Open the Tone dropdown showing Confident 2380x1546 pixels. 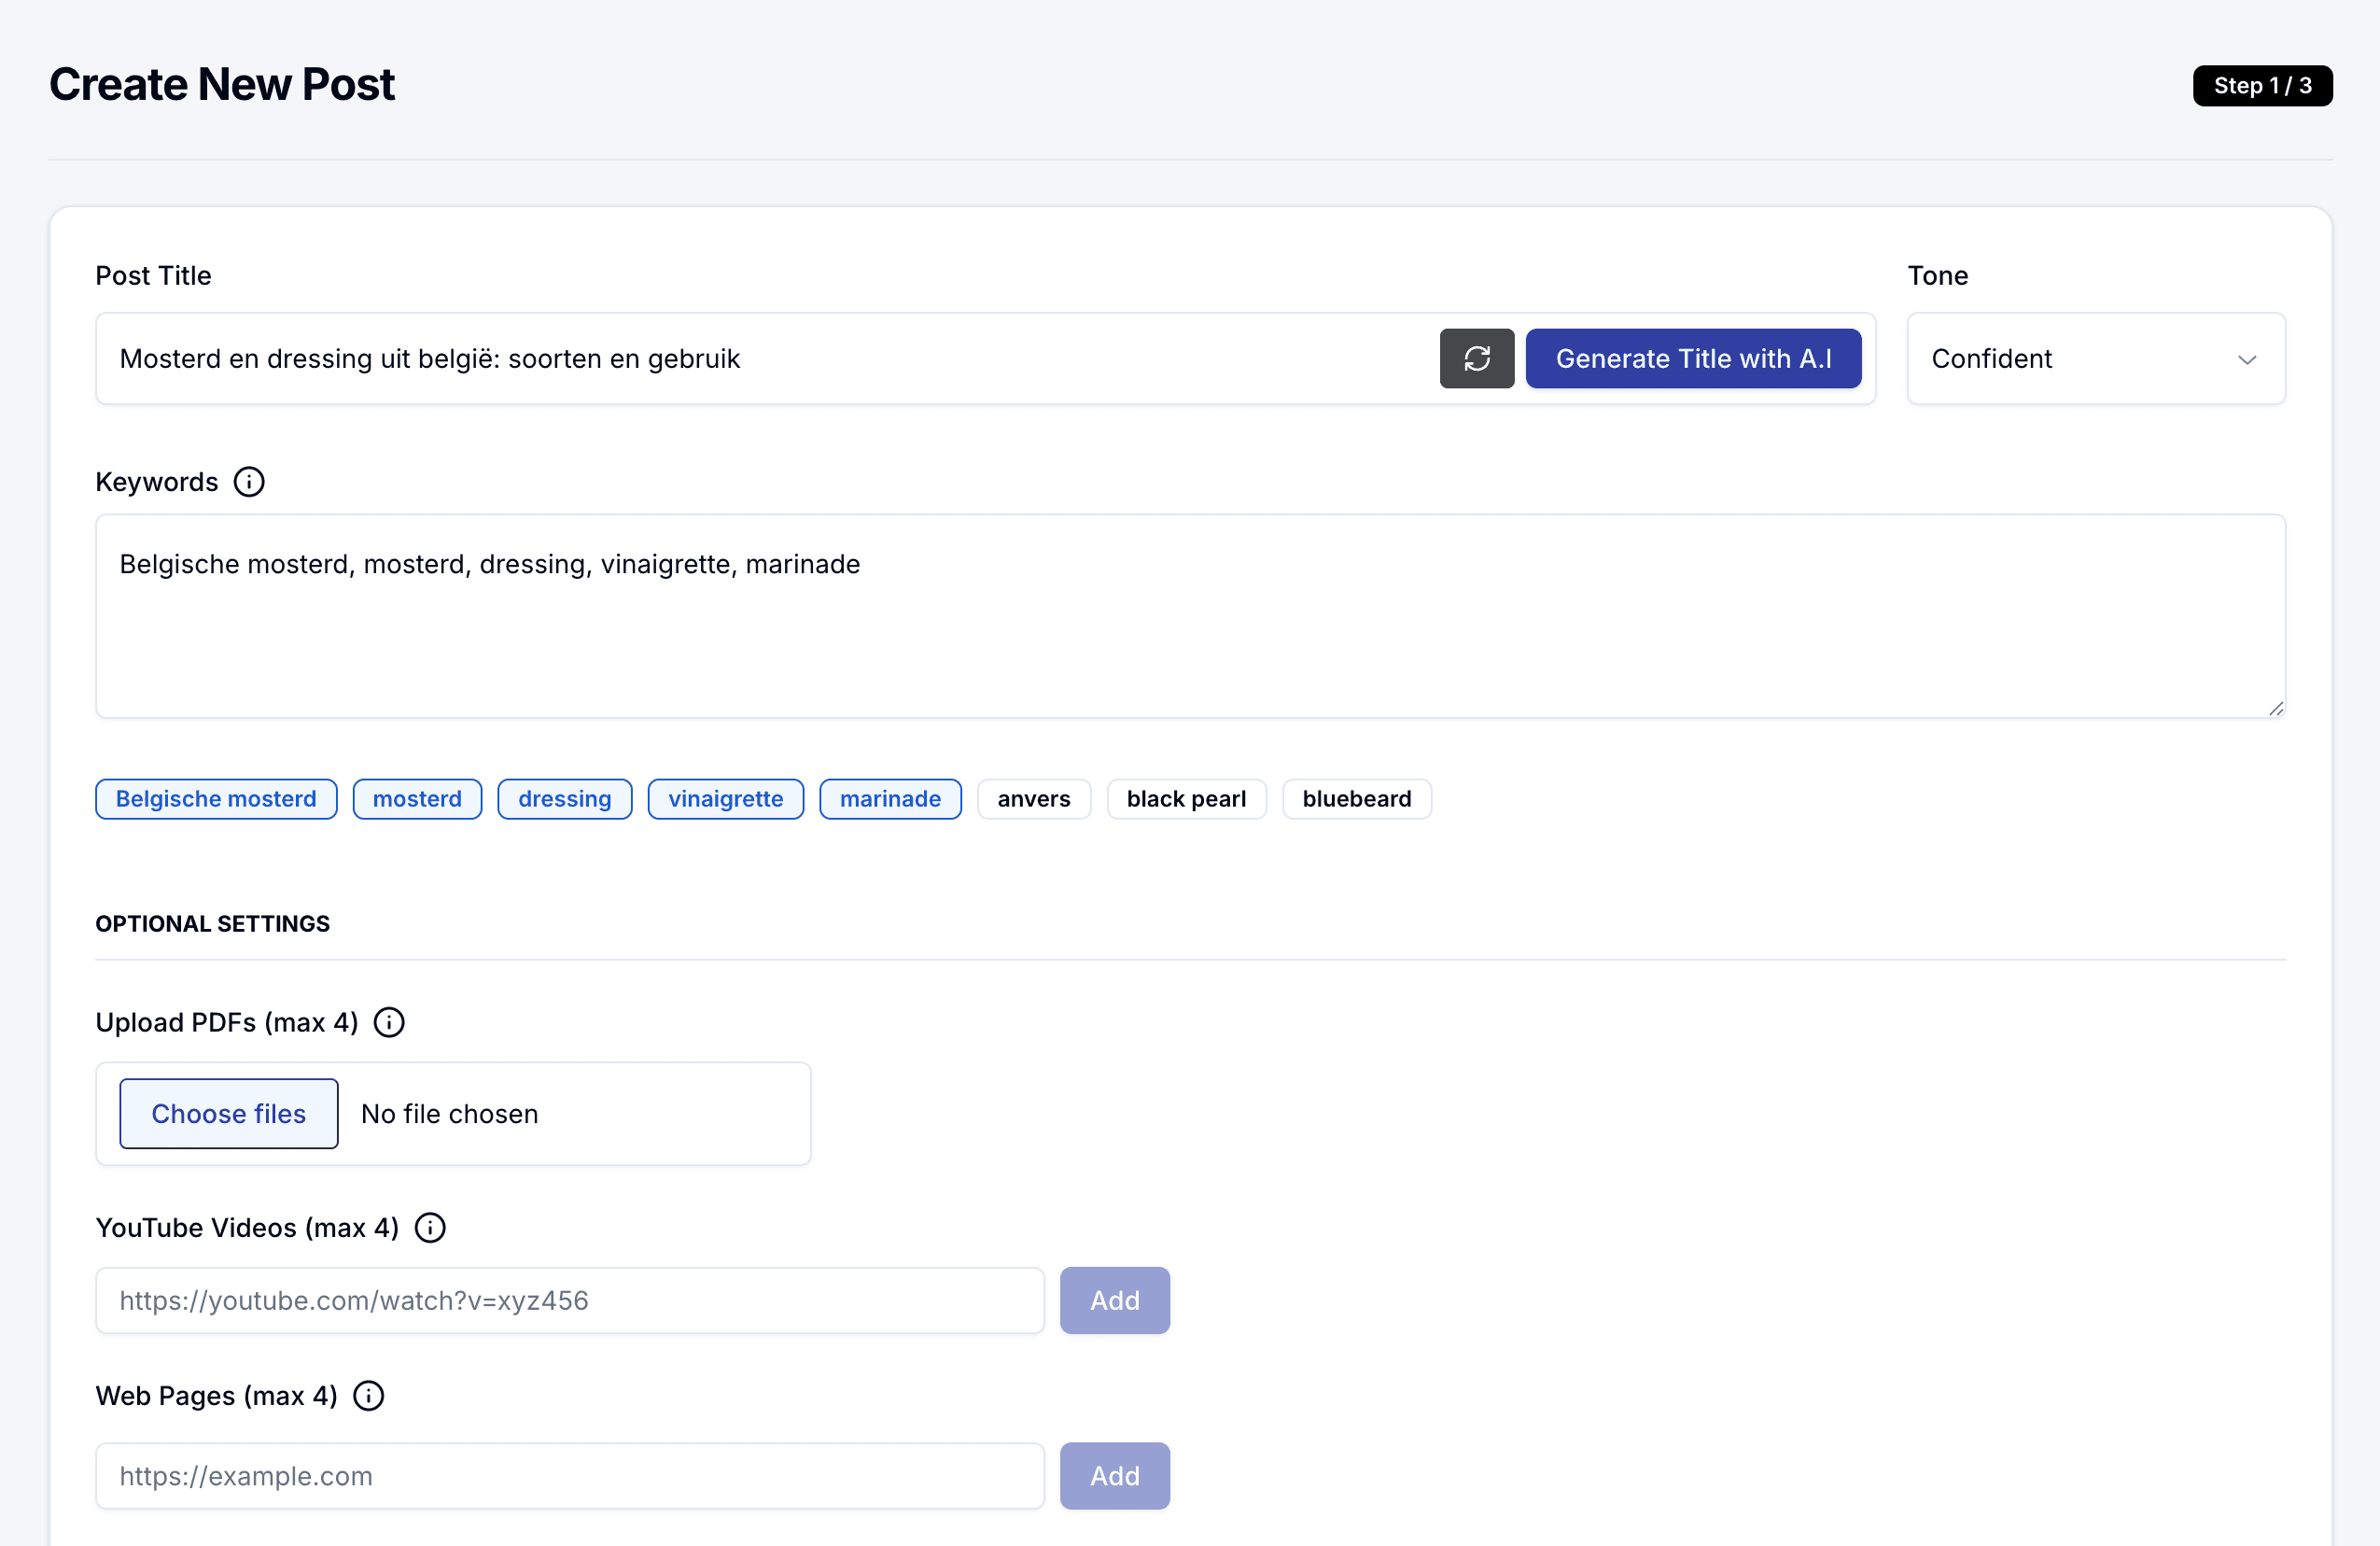click(2095, 359)
